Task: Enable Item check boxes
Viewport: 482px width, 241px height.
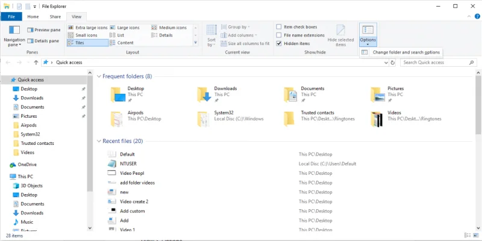Action: pyautogui.click(x=279, y=27)
